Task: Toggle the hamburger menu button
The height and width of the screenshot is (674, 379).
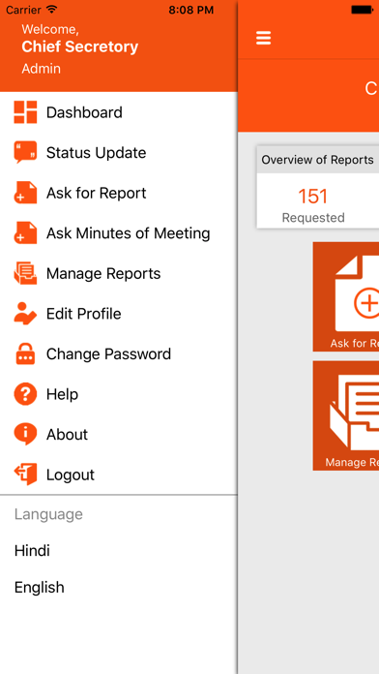Action: pos(264,38)
